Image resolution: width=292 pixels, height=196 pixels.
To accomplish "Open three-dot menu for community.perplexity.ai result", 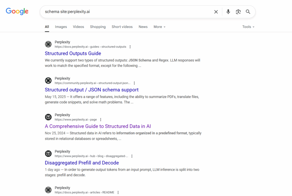I will coord(134,83).
